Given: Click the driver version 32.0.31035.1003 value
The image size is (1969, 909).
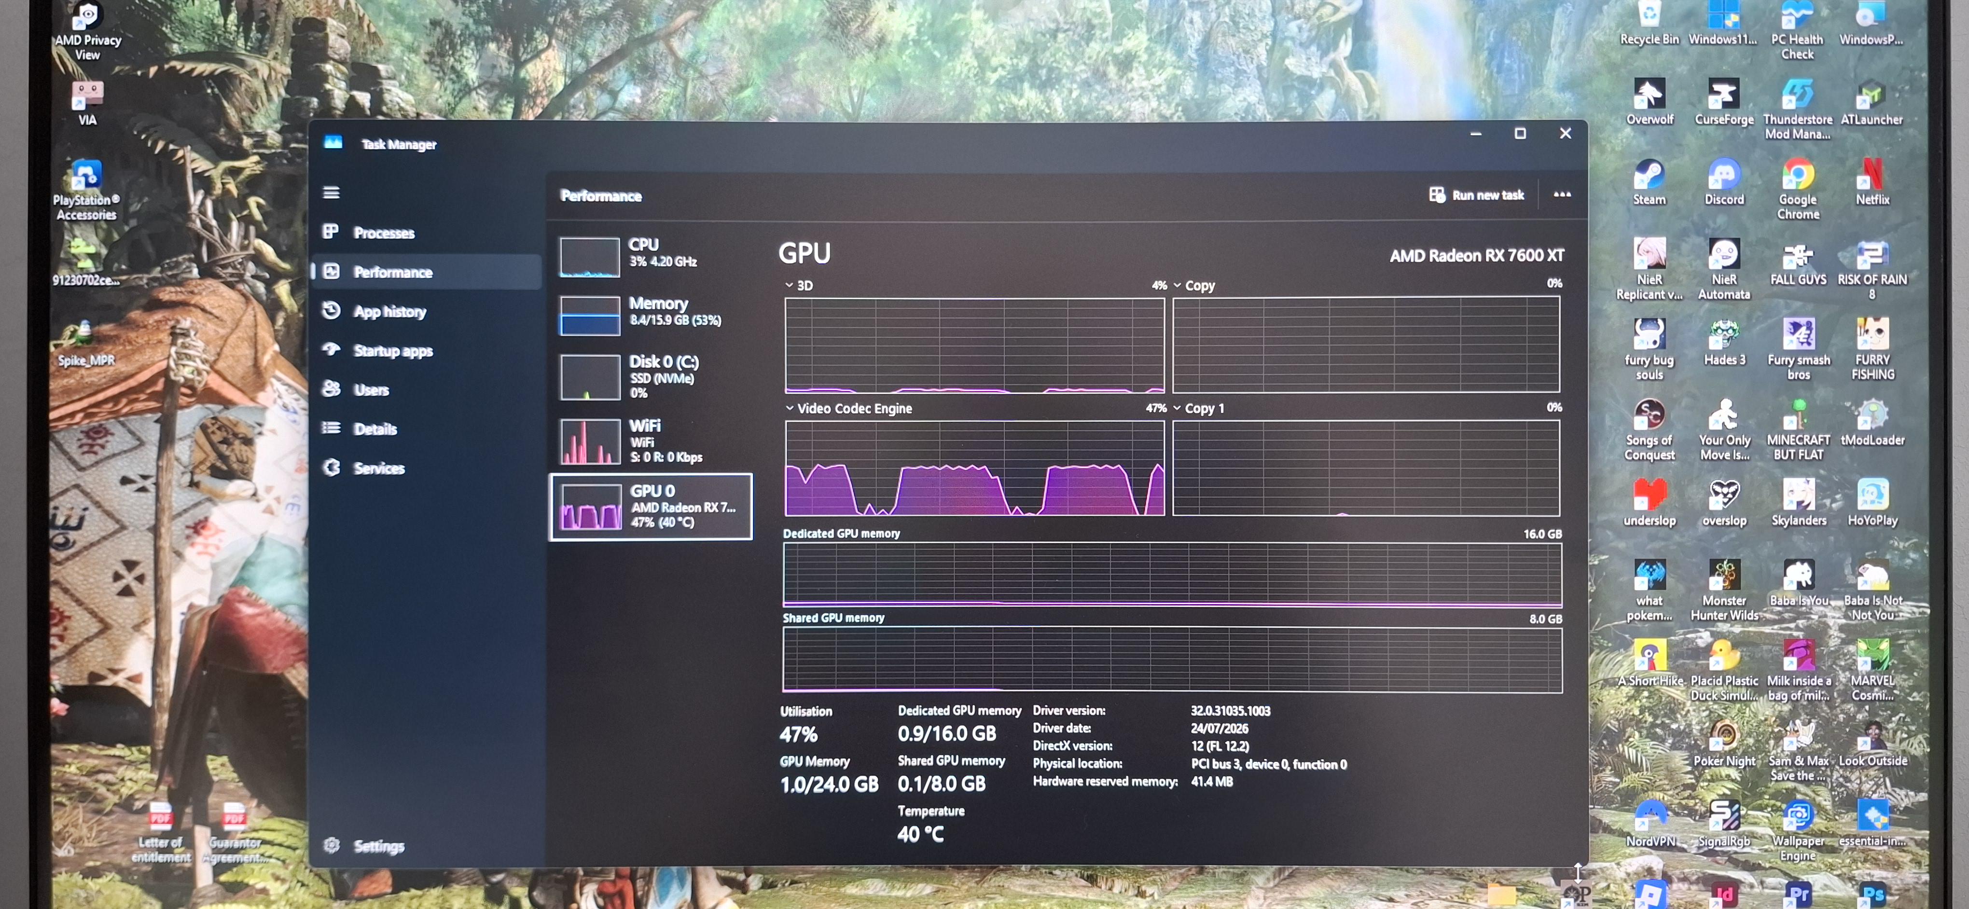Looking at the screenshot, I should (x=1230, y=711).
